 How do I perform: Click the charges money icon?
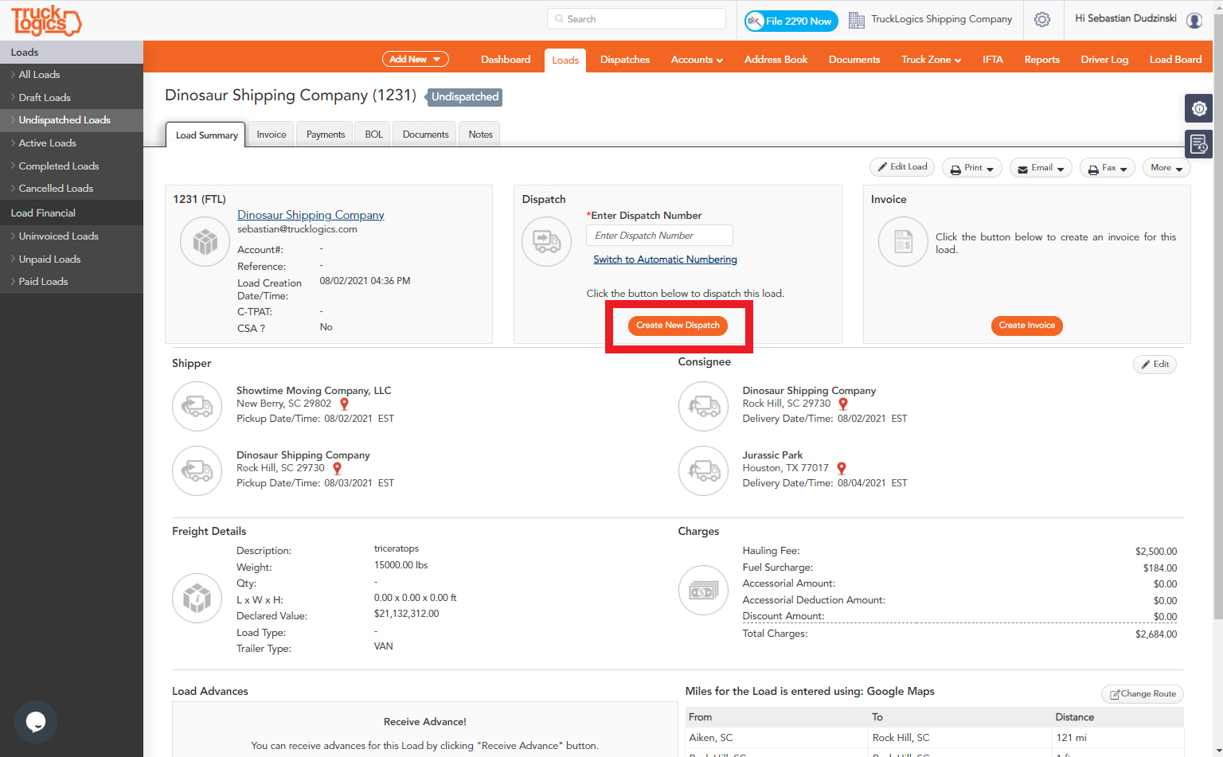pos(704,590)
